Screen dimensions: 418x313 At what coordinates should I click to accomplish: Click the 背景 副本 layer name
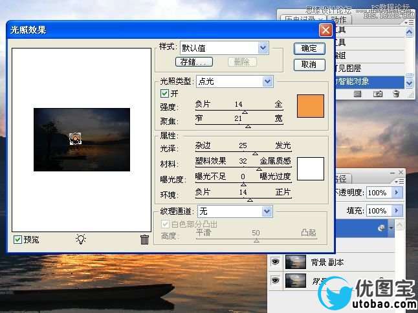click(327, 263)
